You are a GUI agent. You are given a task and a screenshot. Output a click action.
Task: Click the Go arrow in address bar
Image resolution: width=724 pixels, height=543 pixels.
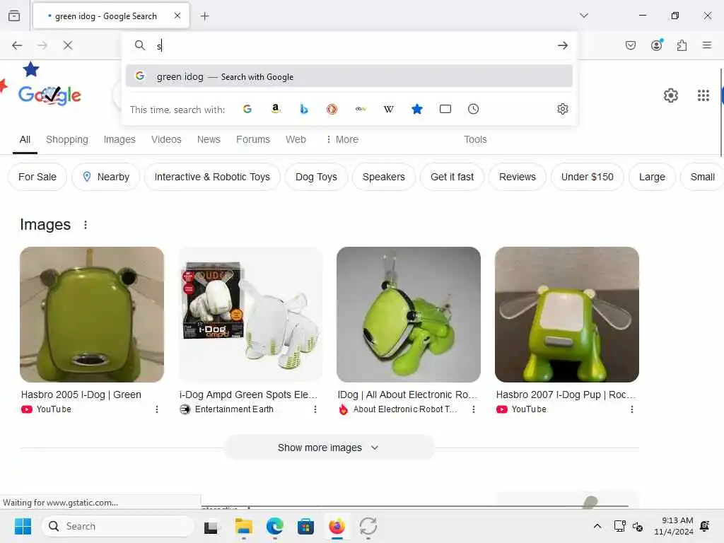562,45
